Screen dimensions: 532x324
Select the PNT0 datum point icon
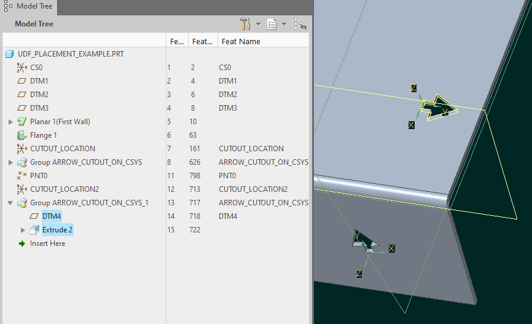pyautogui.click(x=22, y=176)
